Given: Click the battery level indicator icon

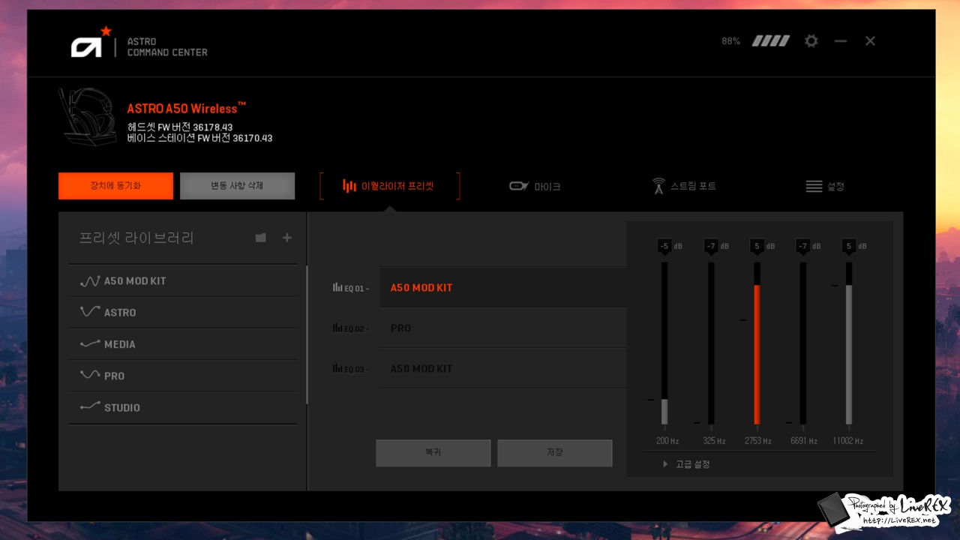Looking at the screenshot, I should click(771, 41).
